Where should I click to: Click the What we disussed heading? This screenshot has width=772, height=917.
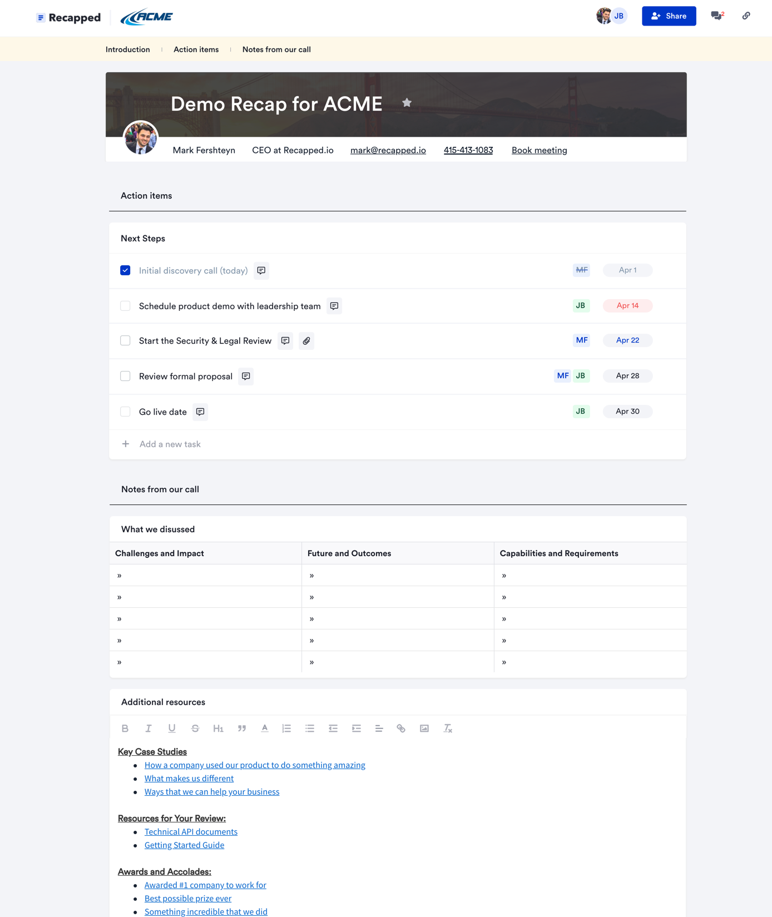pos(158,529)
